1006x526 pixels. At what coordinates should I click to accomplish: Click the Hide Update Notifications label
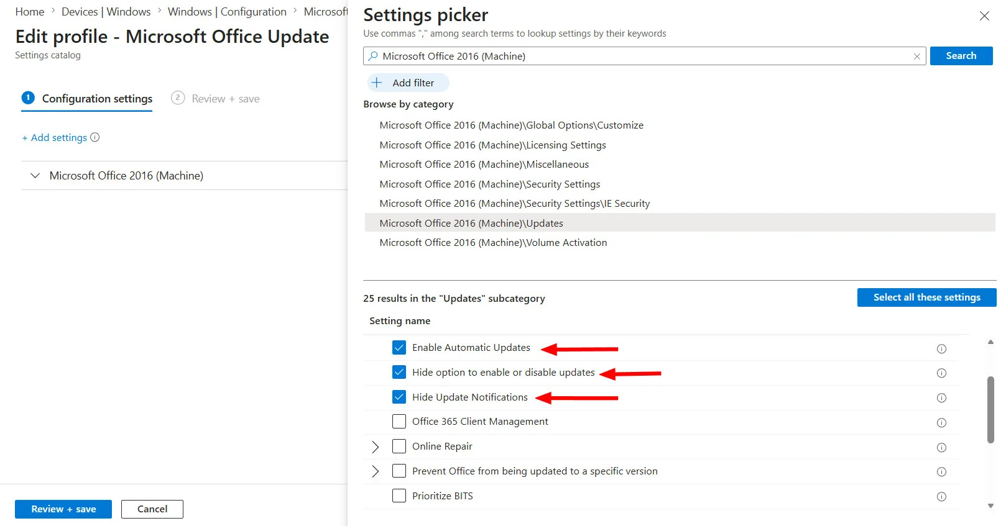click(x=470, y=397)
